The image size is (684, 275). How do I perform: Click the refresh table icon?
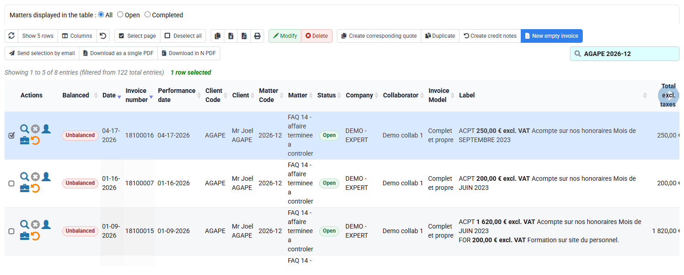(x=11, y=36)
